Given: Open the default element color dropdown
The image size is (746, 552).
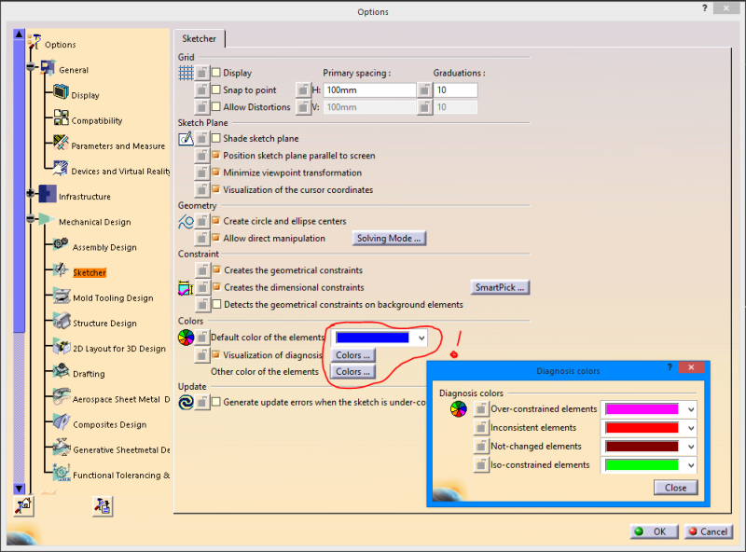Looking at the screenshot, I should point(421,338).
